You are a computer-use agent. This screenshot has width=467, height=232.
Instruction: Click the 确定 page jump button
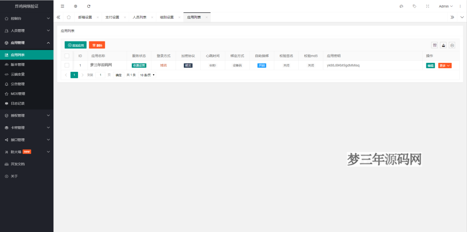119,75
